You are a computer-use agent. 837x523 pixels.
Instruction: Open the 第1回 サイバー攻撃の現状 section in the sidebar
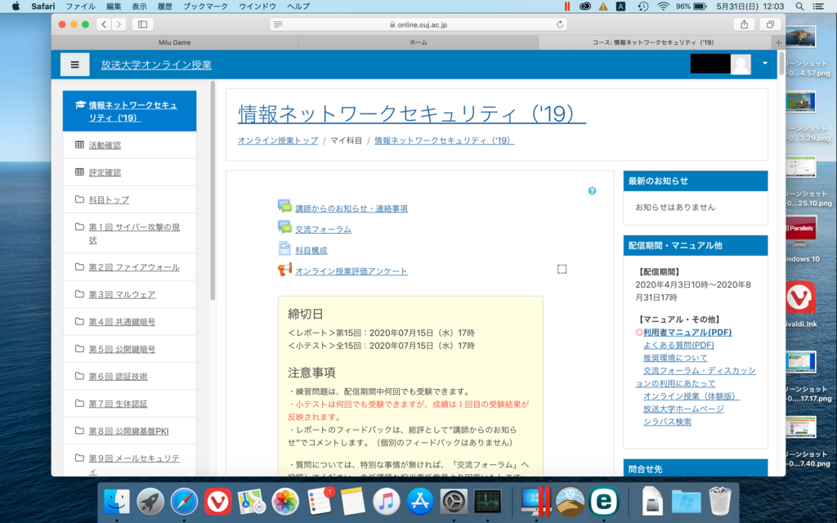(132, 233)
